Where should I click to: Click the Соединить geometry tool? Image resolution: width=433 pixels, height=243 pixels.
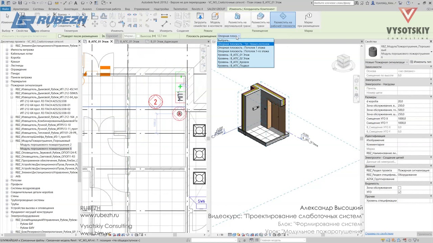point(62,26)
